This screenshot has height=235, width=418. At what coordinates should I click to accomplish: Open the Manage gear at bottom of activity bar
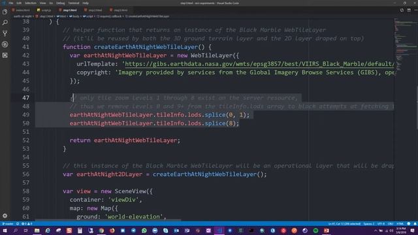click(5, 216)
